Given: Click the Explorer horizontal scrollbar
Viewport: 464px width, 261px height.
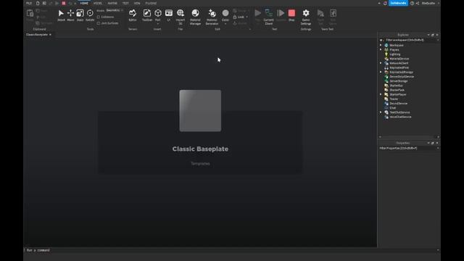Looking at the screenshot, I should [409, 137].
